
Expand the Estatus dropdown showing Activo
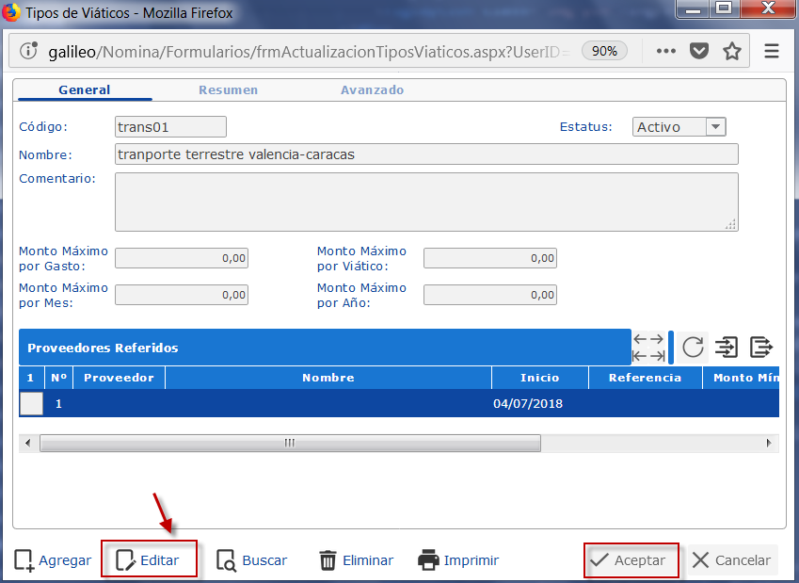coord(715,127)
